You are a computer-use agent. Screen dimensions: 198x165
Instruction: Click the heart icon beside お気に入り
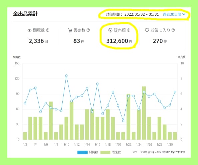coord(147,30)
